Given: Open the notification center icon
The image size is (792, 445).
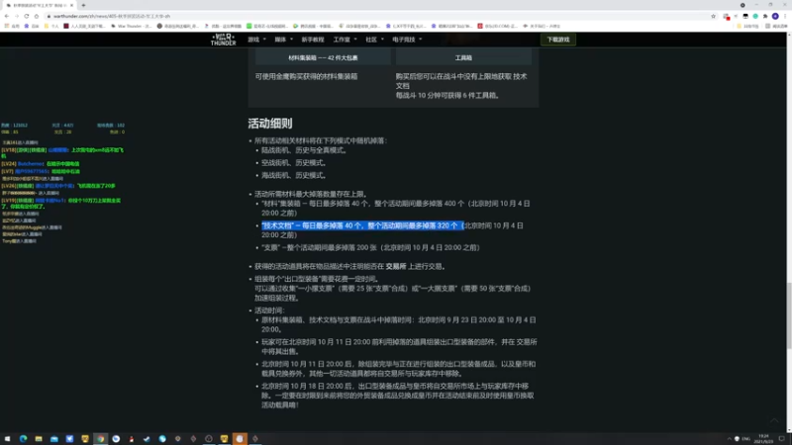Looking at the screenshot, I should pos(782,439).
